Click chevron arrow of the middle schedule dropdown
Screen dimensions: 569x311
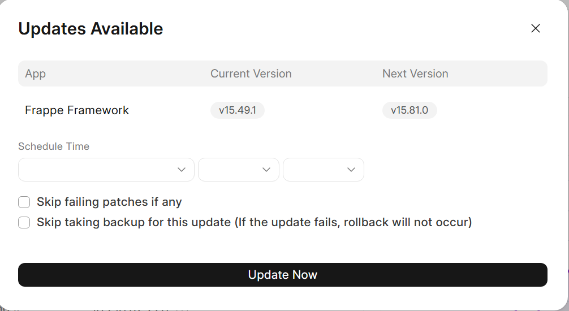(266, 170)
